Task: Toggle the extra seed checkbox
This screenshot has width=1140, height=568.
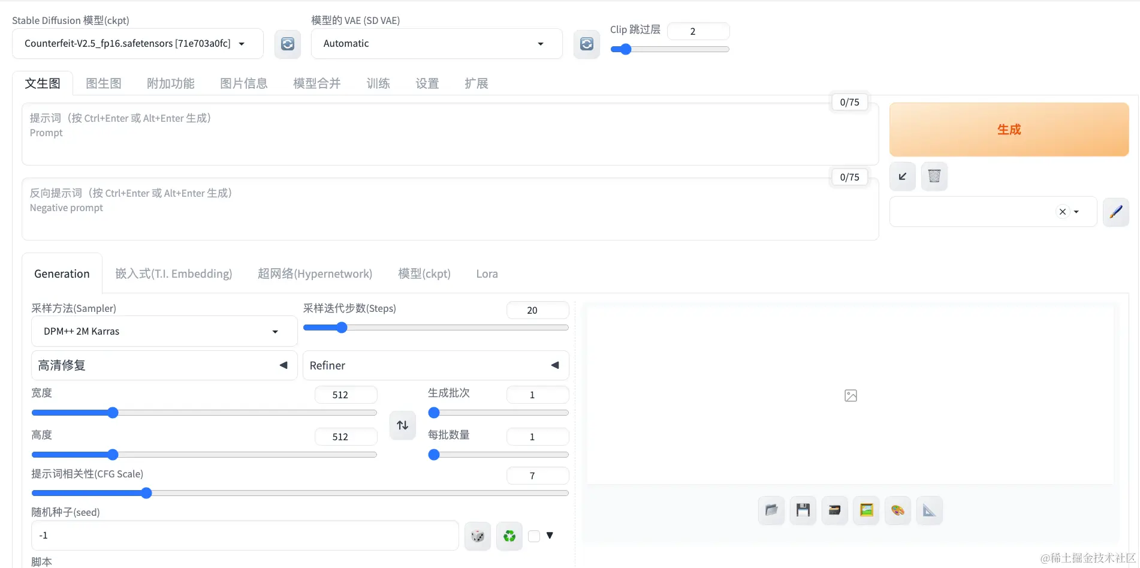Action: click(534, 536)
